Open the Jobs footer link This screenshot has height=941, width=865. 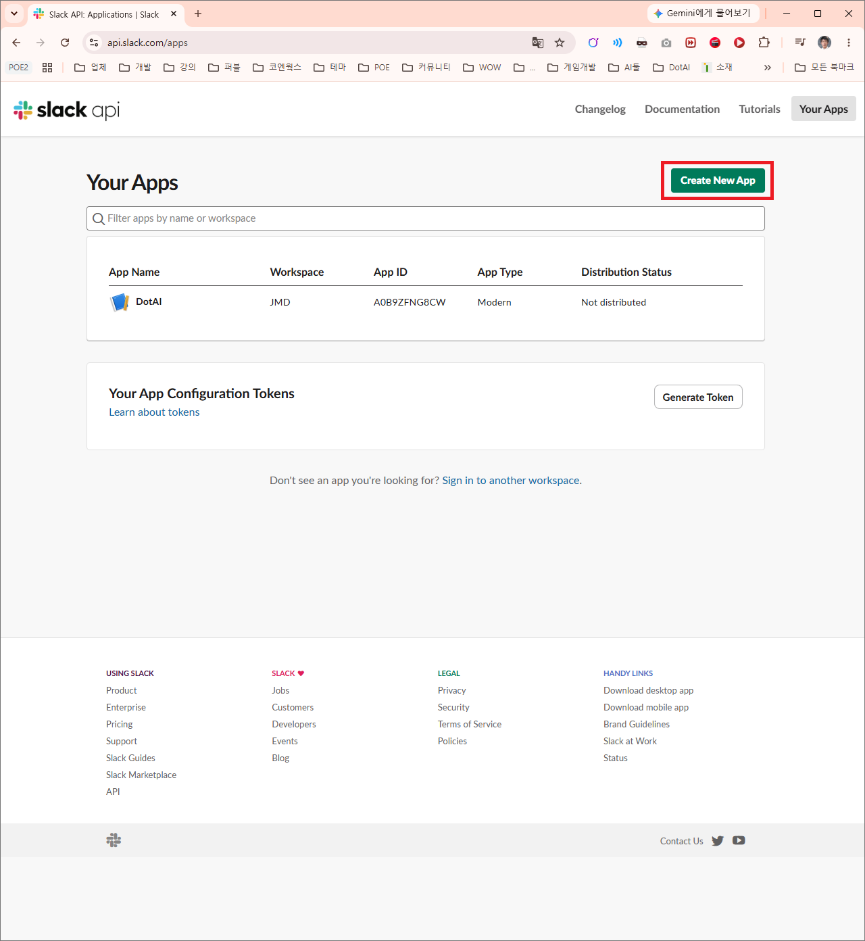tap(280, 690)
